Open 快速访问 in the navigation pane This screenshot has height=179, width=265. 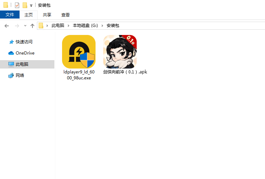24,42
